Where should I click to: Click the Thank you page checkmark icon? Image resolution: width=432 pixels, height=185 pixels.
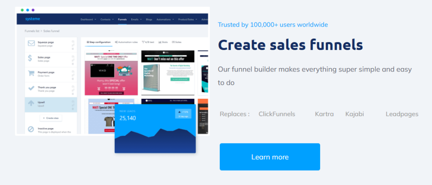[x=31, y=88]
